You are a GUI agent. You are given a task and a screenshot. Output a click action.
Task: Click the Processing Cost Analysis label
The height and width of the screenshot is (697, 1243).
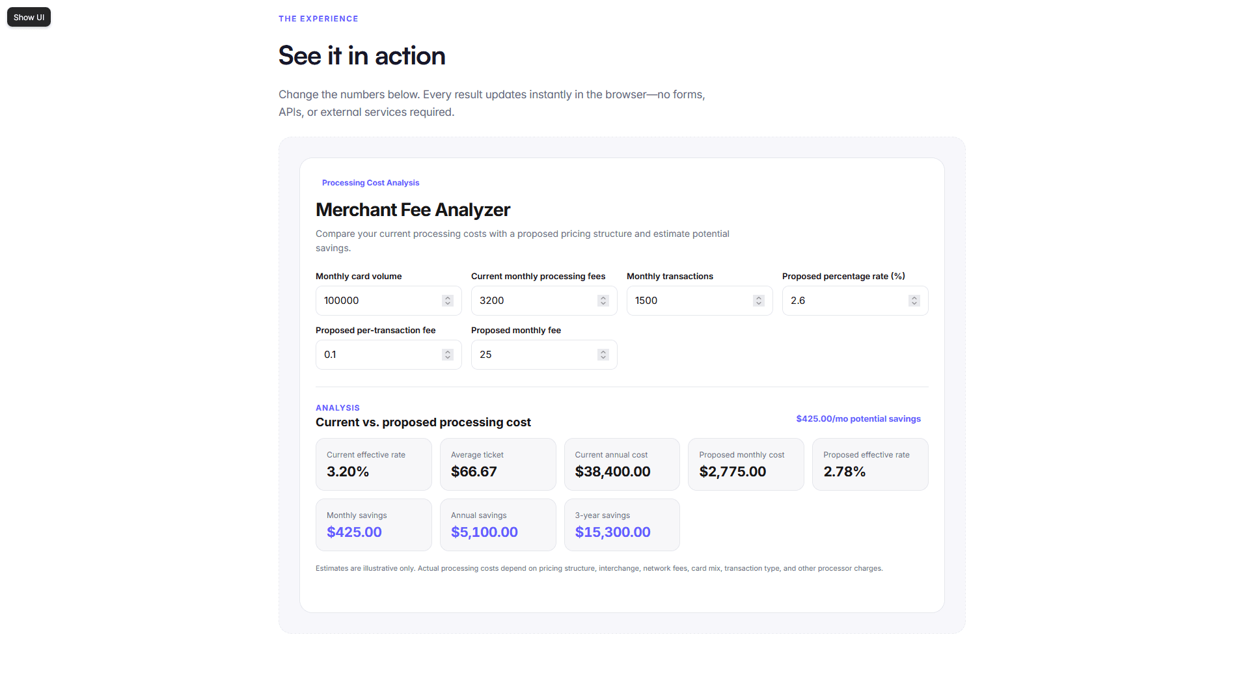370,183
